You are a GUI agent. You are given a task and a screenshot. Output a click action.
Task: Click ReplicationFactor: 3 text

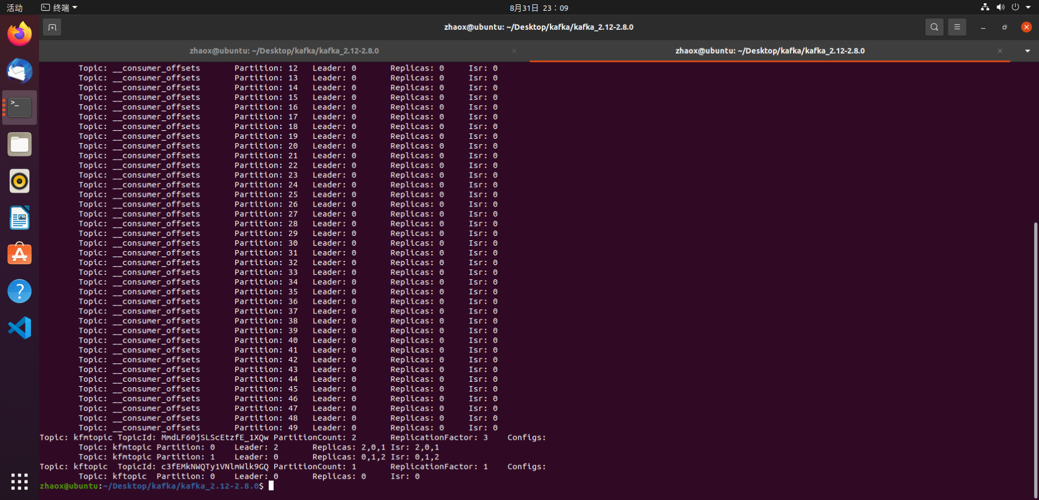tap(439, 438)
